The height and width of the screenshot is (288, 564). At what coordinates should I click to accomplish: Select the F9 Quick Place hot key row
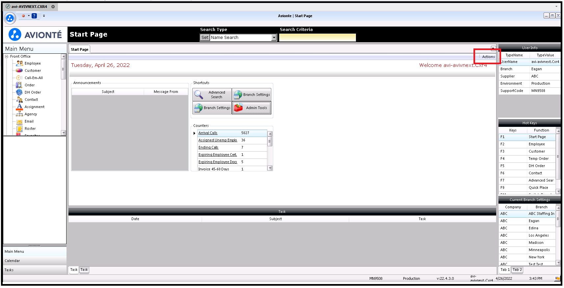[x=527, y=188]
